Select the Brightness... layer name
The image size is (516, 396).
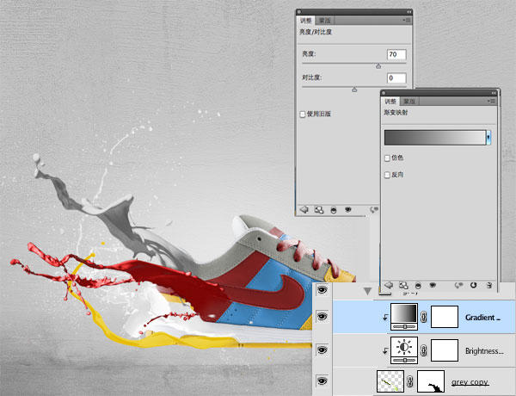pyautogui.click(x=484, y=351)
